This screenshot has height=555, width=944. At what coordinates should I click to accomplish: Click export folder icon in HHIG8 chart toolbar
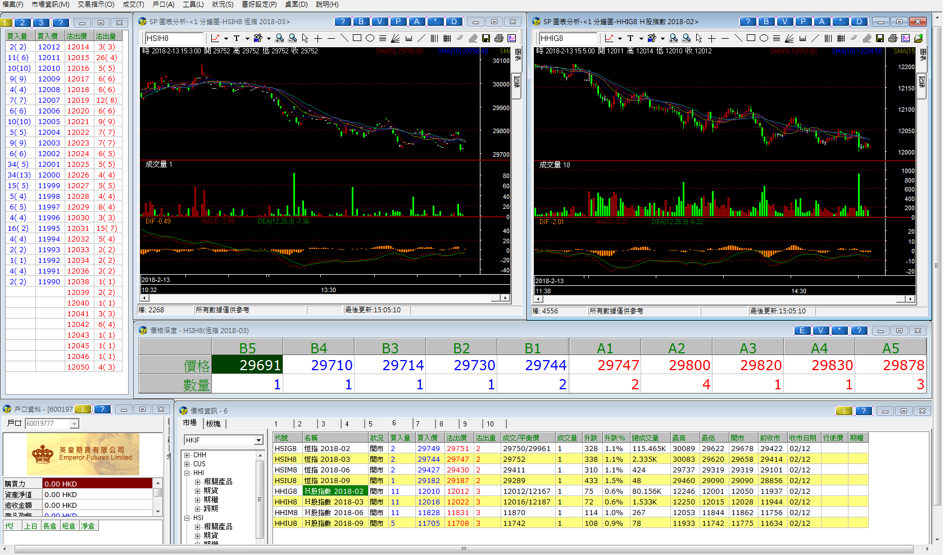[x=918, y=38]
